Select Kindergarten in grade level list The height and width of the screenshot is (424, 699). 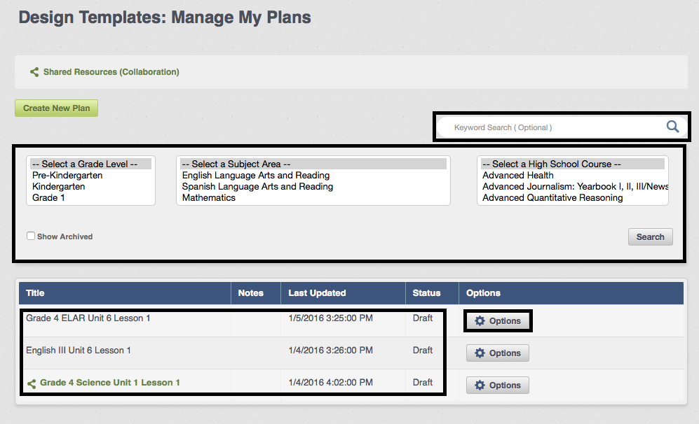pos(58,186)
